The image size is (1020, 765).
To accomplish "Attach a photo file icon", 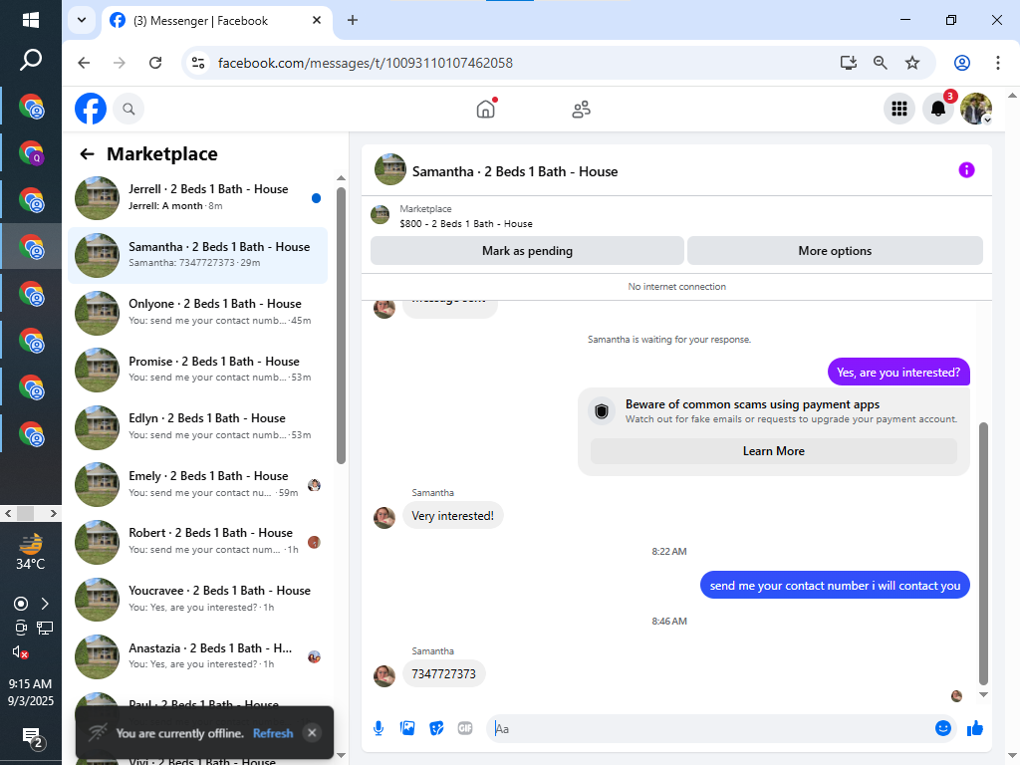I will click(x=407, y=728).
